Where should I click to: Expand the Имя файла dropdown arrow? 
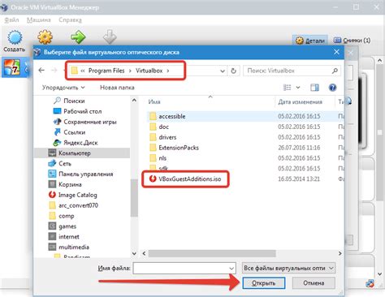point(231,269)
